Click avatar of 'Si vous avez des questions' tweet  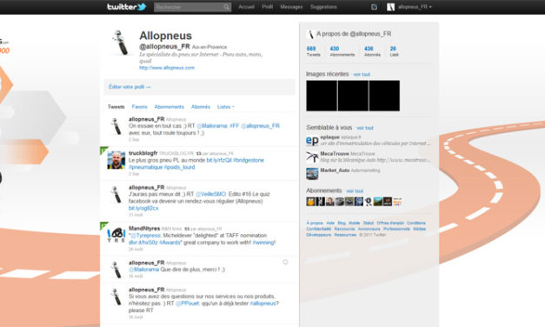point(116,297)
